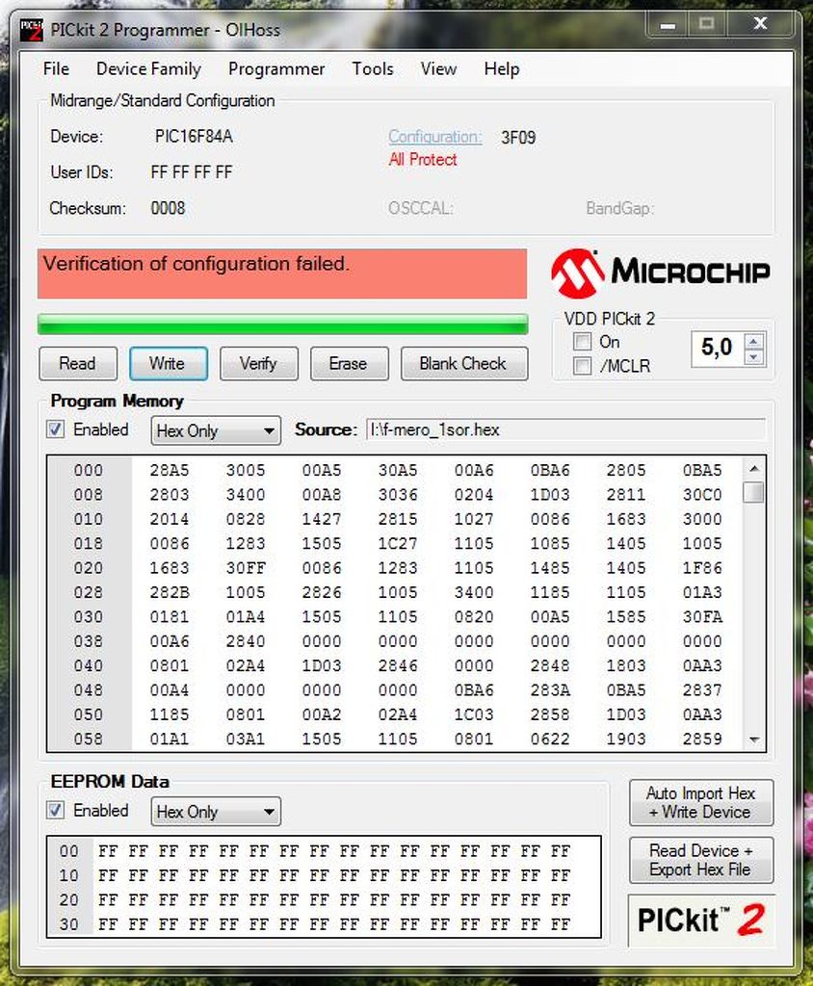
Task: Open the Help menu
Action: (x=502, y=68)
